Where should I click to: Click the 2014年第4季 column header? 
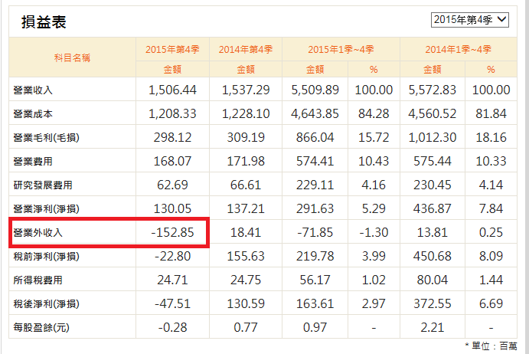tap(246, 50)
